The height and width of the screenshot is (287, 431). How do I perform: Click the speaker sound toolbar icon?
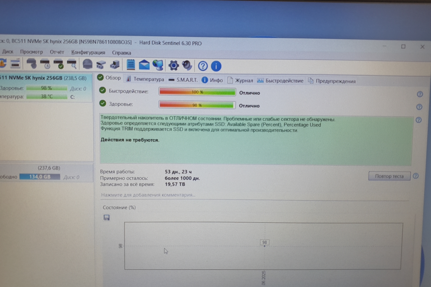click(187, 65)
